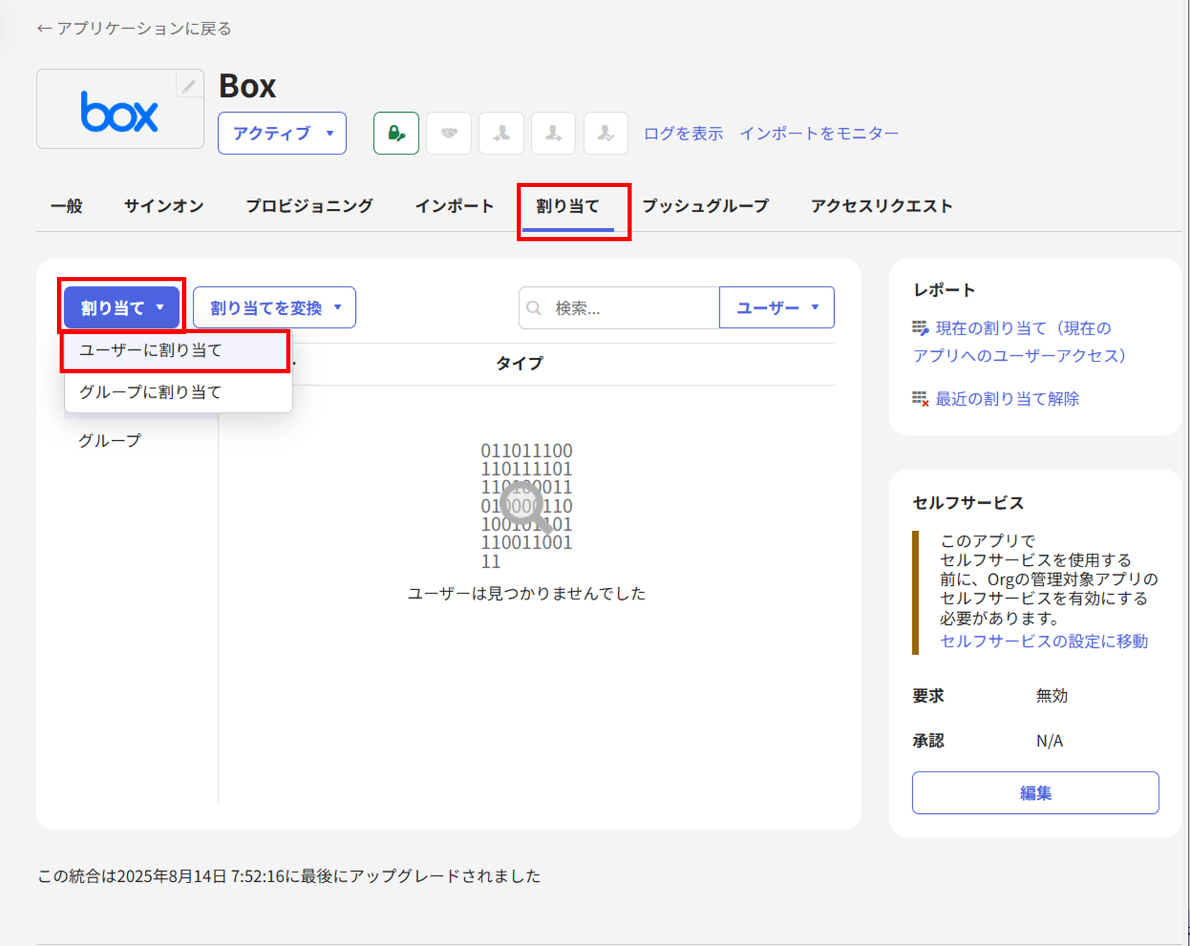Open the 最近の割り当て解除 report
The image size is (1190, 946).
click(x=1007, y=399)
